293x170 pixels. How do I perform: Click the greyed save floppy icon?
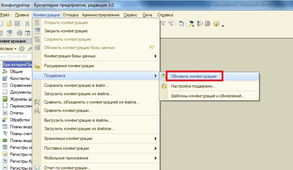coord(17,23)
